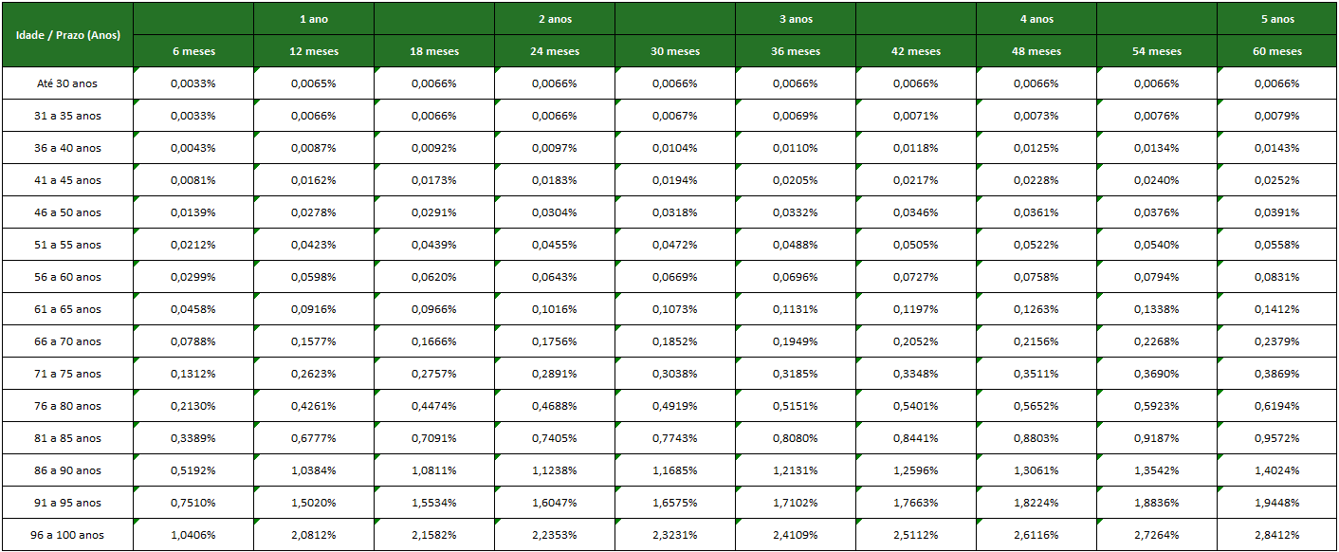The height and width of the screenshot is (552, 1339).
Task: Select the "3 anos" column header
Action: 796,19
